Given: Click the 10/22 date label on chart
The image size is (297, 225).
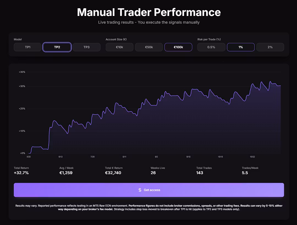Looking at the screenshot, I should [x=252, y=157].
